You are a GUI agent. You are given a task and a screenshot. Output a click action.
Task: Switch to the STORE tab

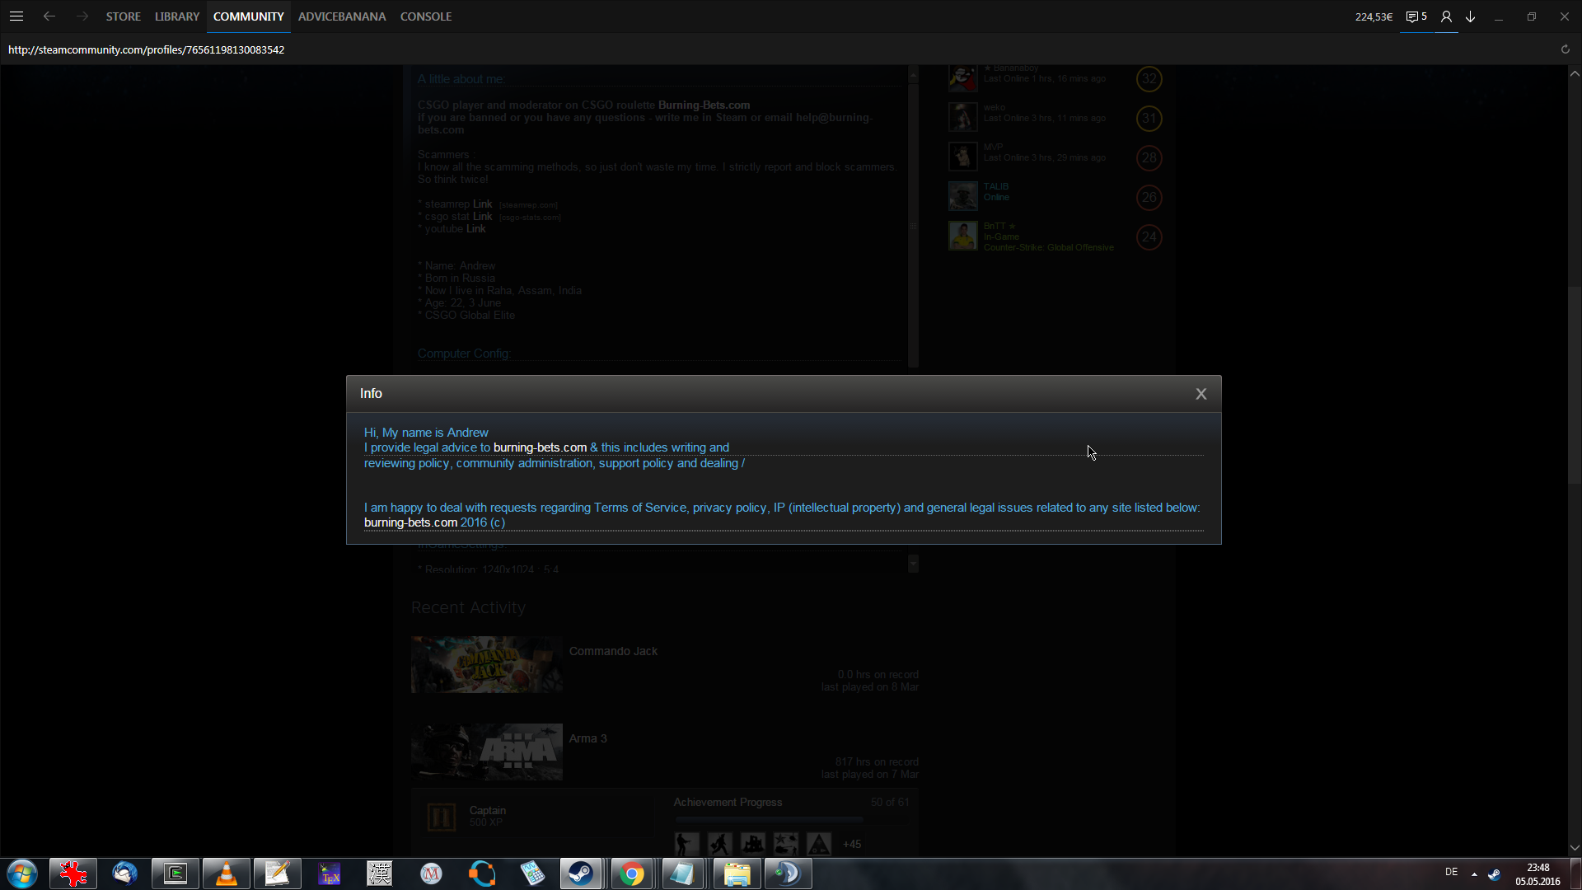(123, 16)
